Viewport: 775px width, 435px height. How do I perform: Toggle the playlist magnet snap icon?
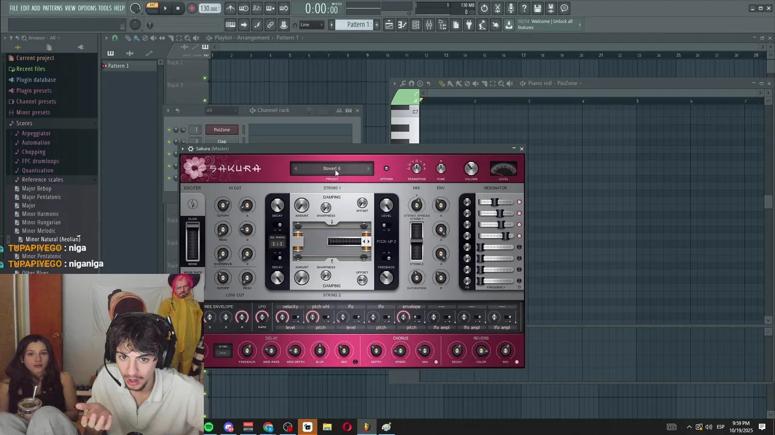115,38
